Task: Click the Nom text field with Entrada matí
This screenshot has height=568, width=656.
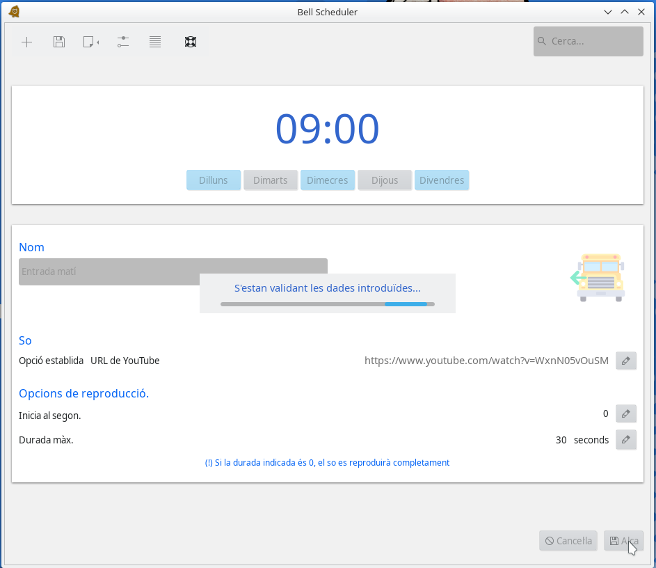Action: tap(104, 271)
